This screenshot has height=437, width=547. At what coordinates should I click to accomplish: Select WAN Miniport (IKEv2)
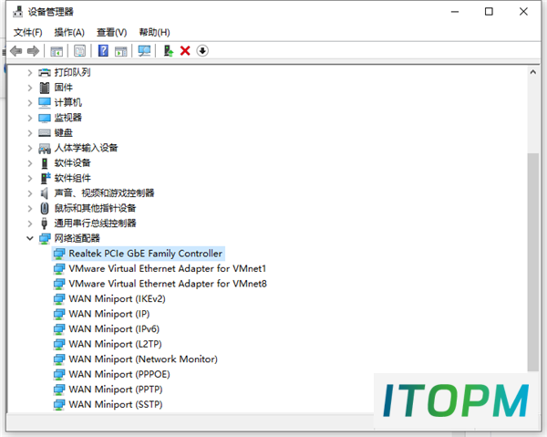(117, 299)
